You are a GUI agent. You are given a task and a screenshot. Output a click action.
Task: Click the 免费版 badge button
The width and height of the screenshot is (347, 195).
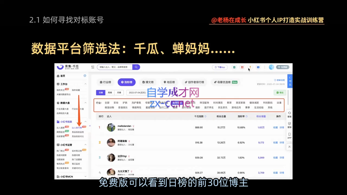pyautogui.click(x=283, y=67)
